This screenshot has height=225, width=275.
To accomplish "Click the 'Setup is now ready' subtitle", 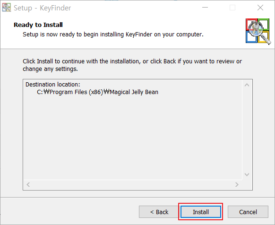I will click(x=113, y=34).
